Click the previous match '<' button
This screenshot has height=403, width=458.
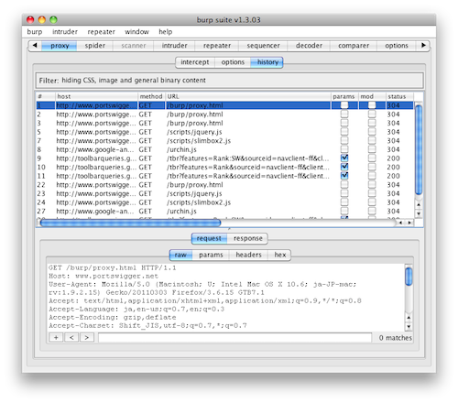tap(71, 338)
